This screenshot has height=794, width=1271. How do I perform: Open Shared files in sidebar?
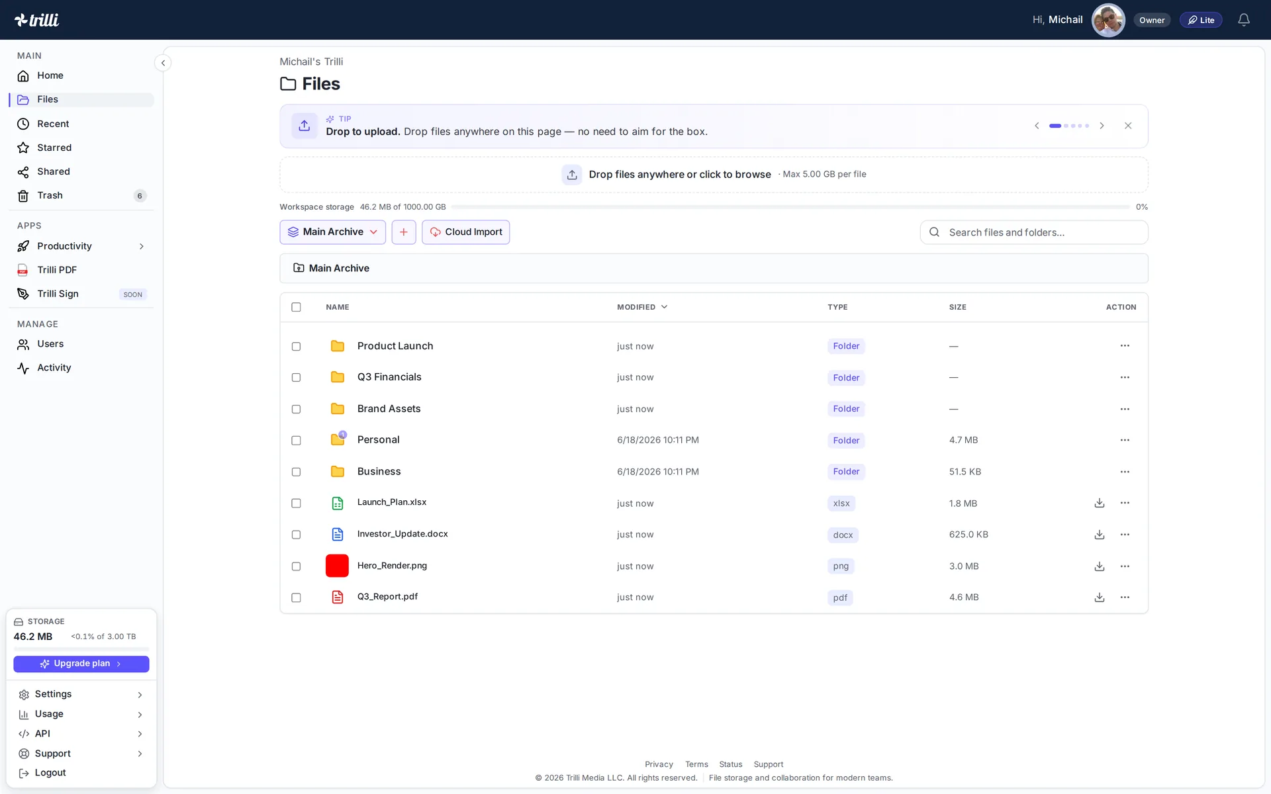(81, 171)
